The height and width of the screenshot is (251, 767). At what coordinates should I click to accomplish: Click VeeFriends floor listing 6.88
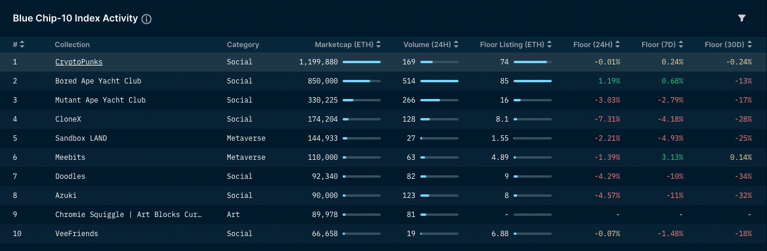pos(500,234)
